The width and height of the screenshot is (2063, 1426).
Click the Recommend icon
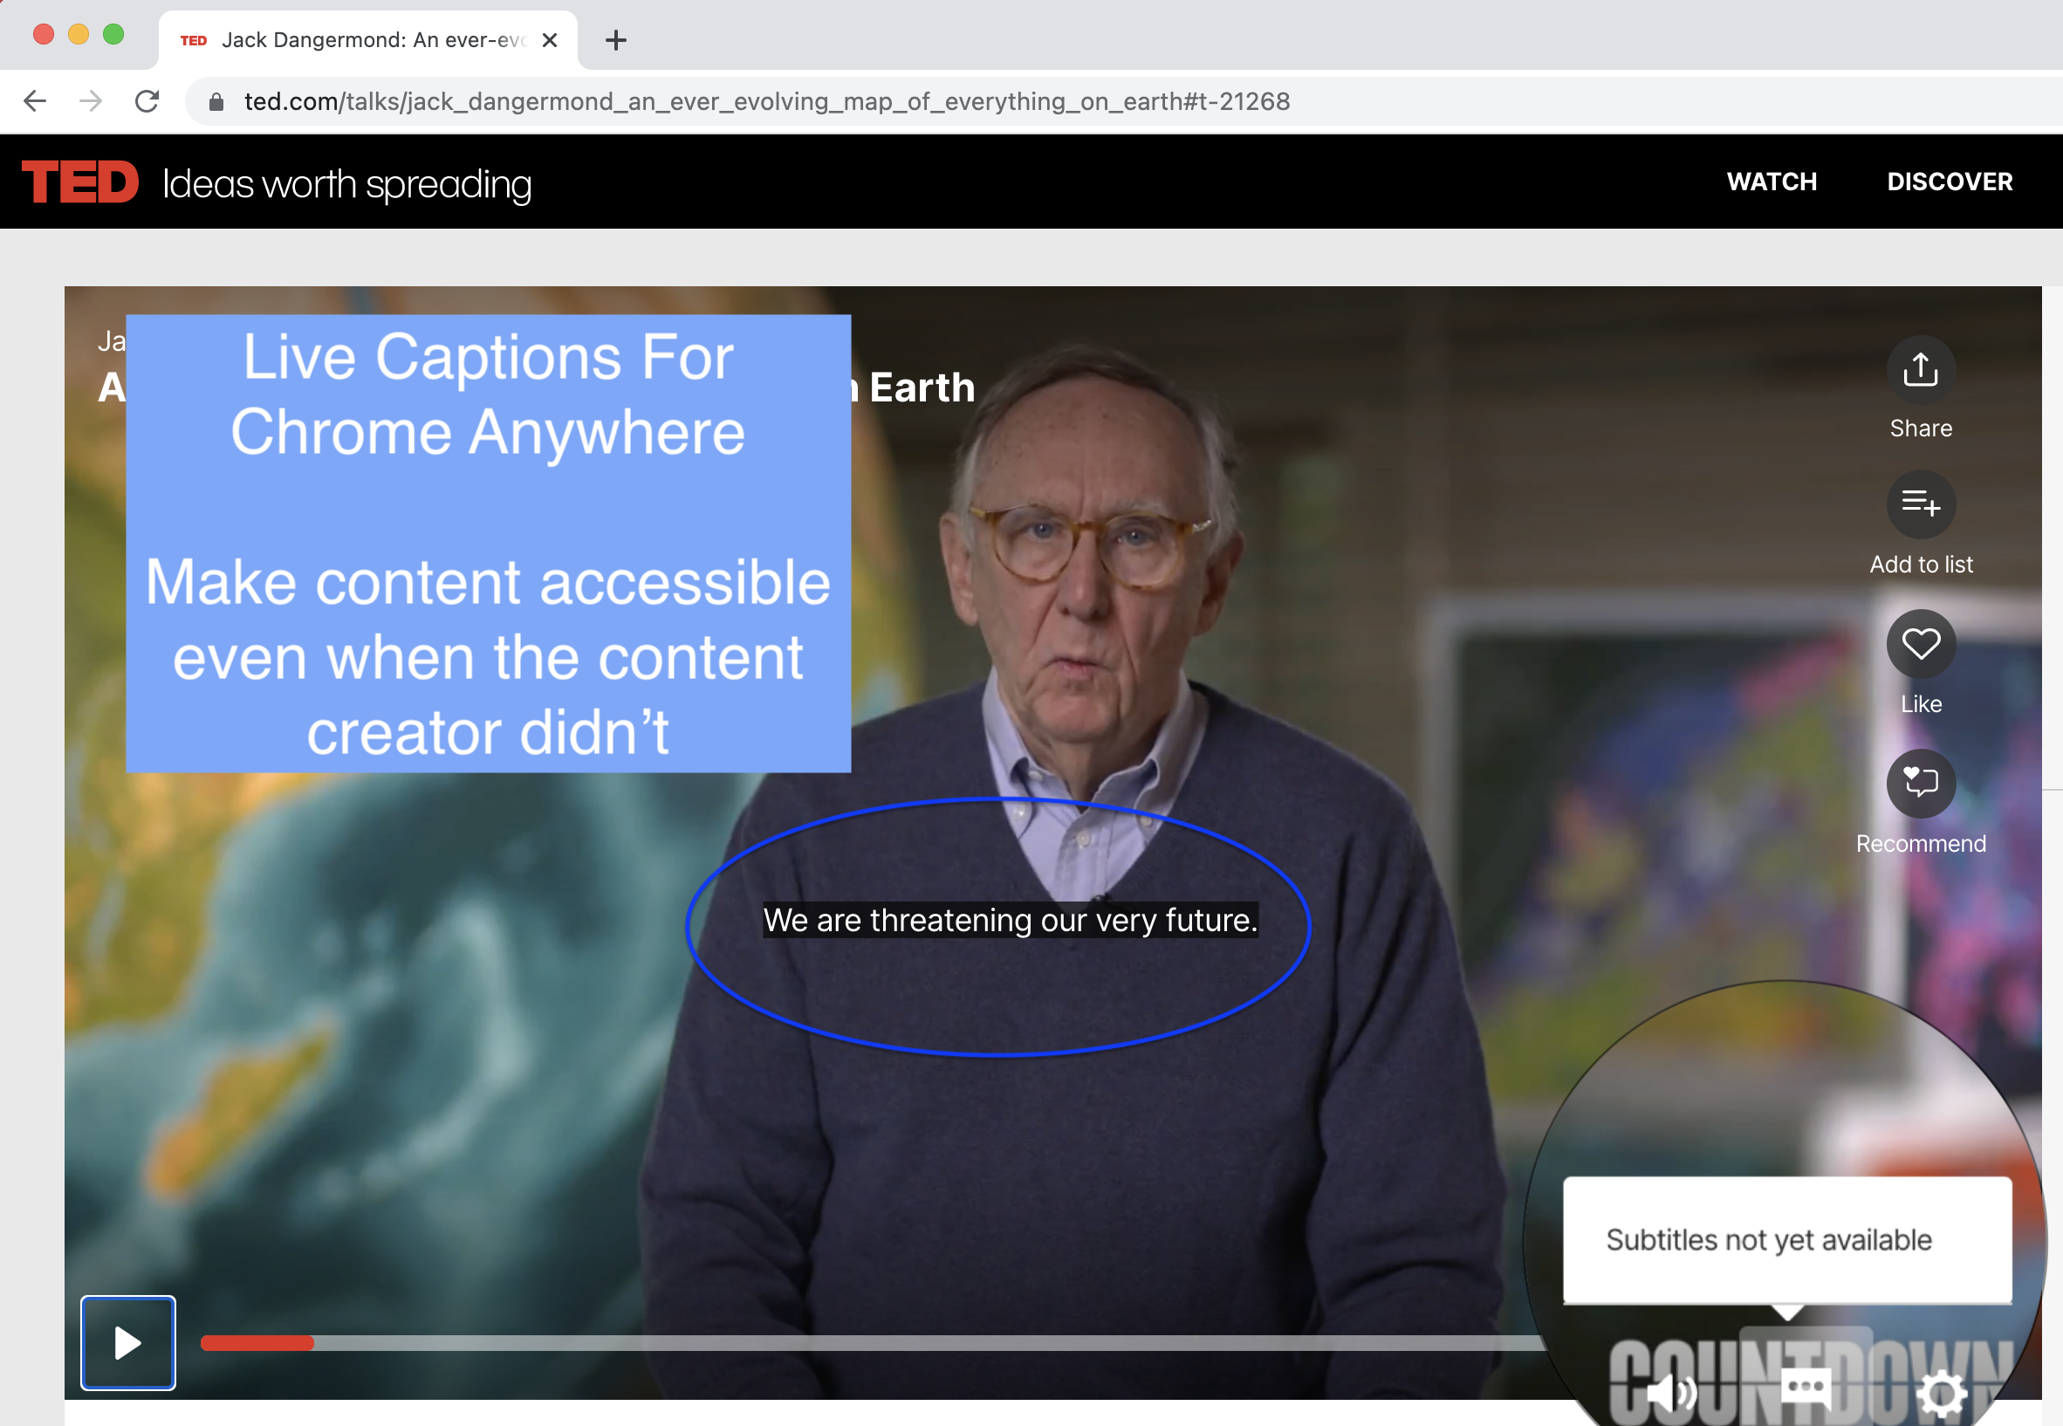(x=1920, y=783)
